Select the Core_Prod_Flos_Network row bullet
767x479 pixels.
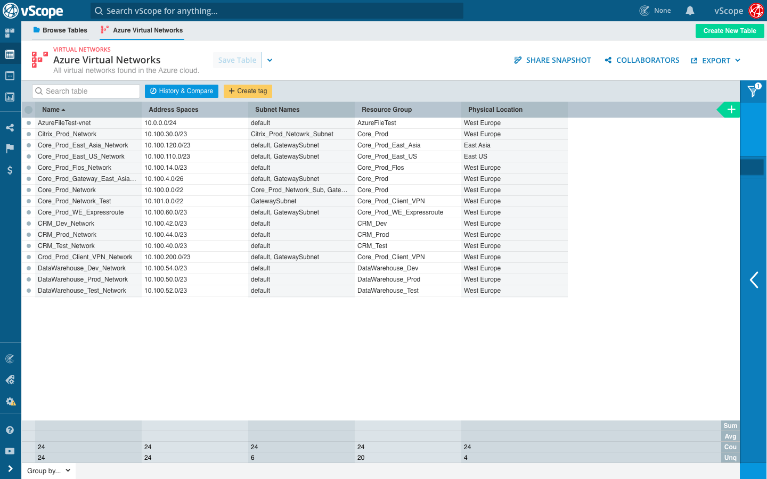click(29, 168)
